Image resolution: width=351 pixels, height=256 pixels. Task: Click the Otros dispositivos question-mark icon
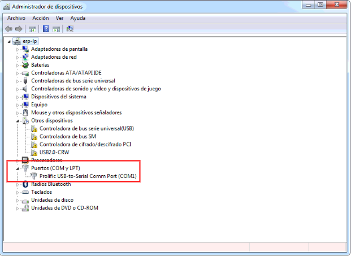point(25,121)
